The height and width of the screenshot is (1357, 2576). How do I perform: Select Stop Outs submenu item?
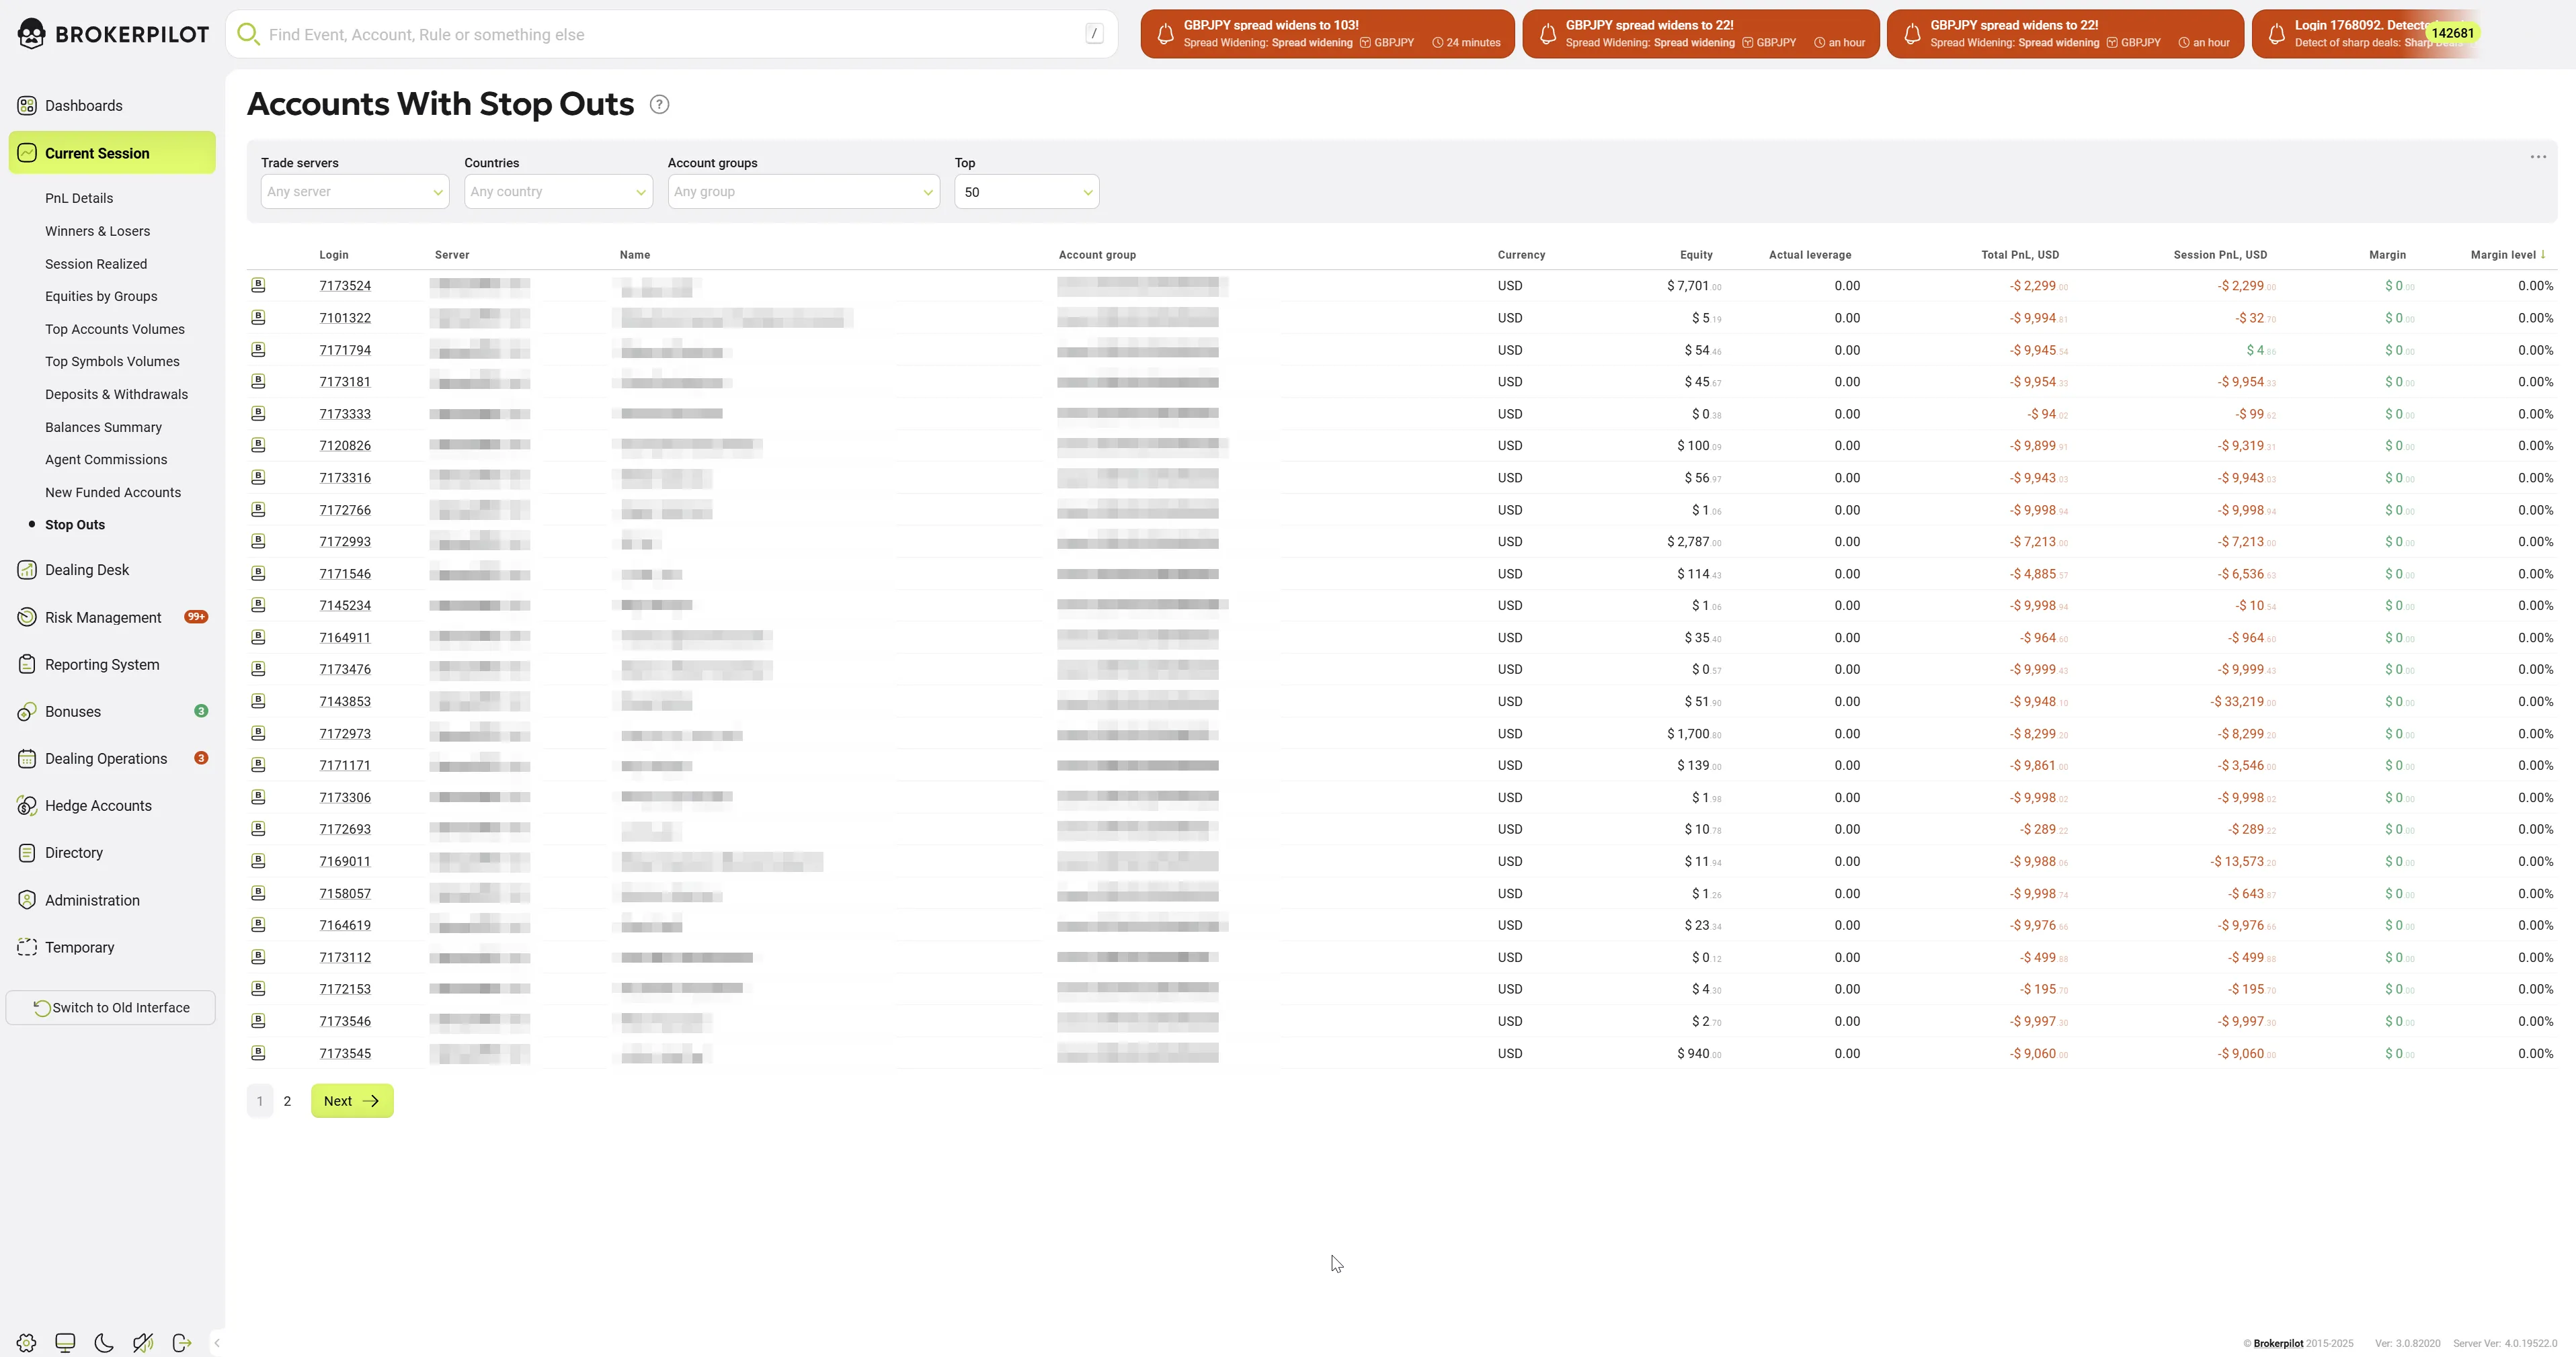75,525
